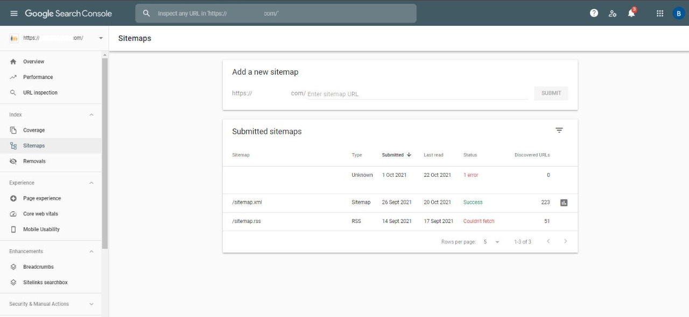Click the Sitelinks searchbox menu link
689x317 pixels.
tap(45, 283)
